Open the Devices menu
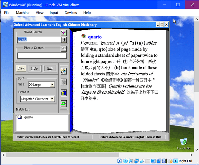This screenshot has width=199, height=165. tap(71, 13)
